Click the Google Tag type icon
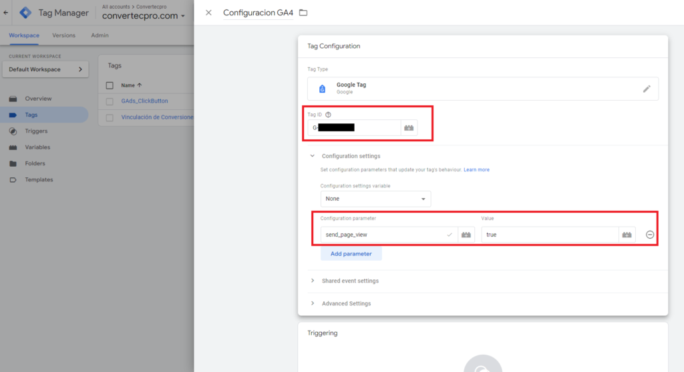This screenshot has width=684, height=372. click(322, 89)
